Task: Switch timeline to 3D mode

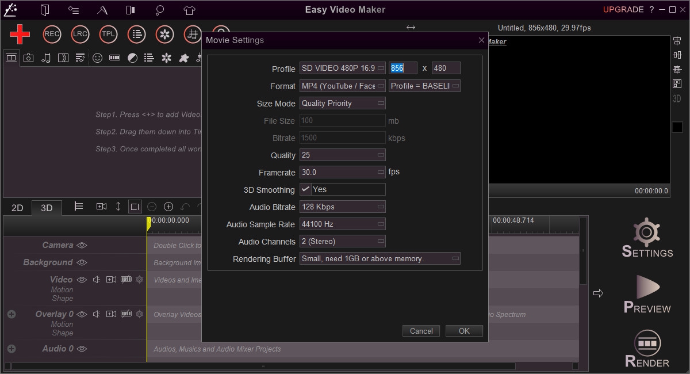Action: tap(47, 208)
